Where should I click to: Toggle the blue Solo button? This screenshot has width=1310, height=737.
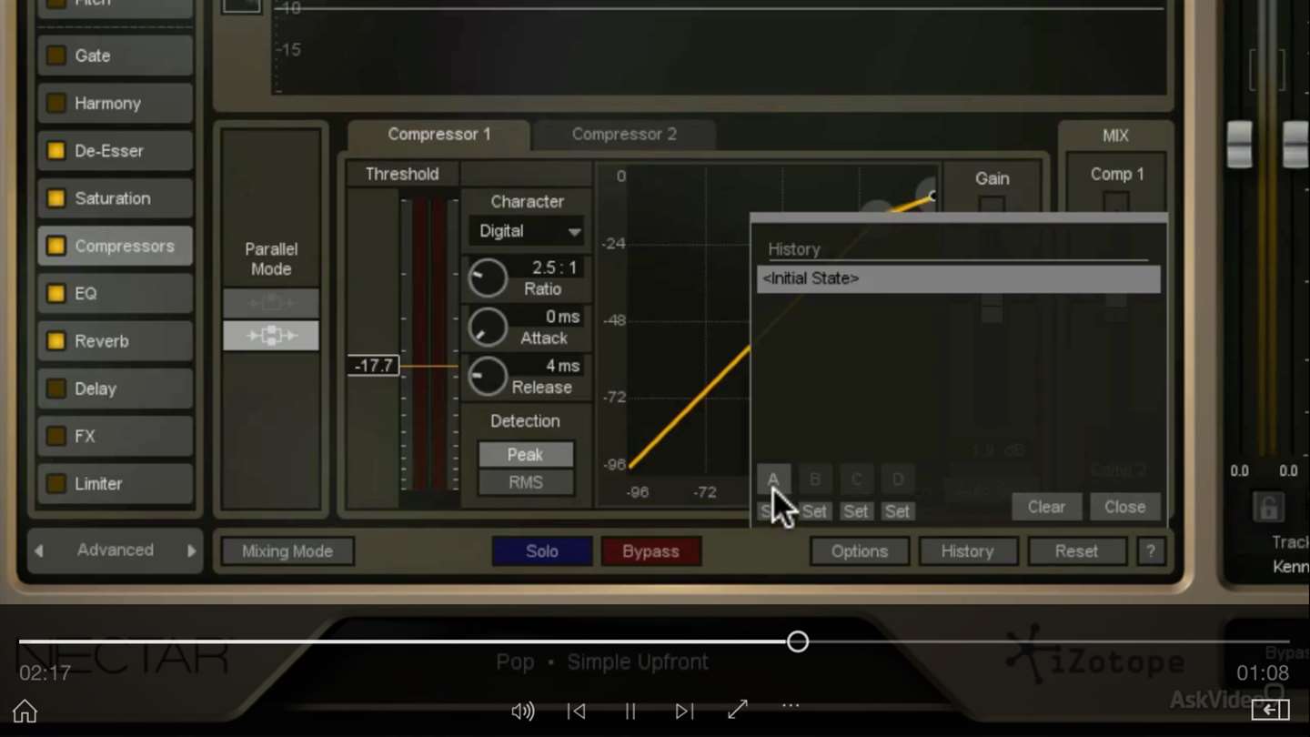pos(542,551)
